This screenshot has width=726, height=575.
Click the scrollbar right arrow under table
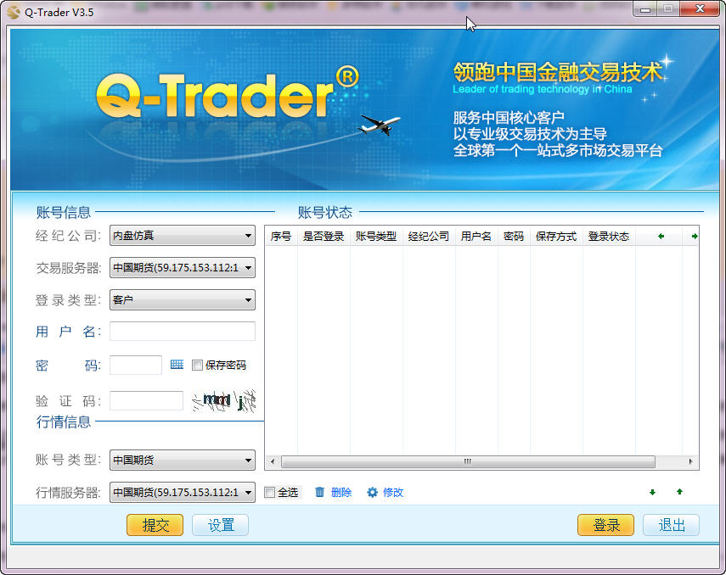(x=691, y=461)
